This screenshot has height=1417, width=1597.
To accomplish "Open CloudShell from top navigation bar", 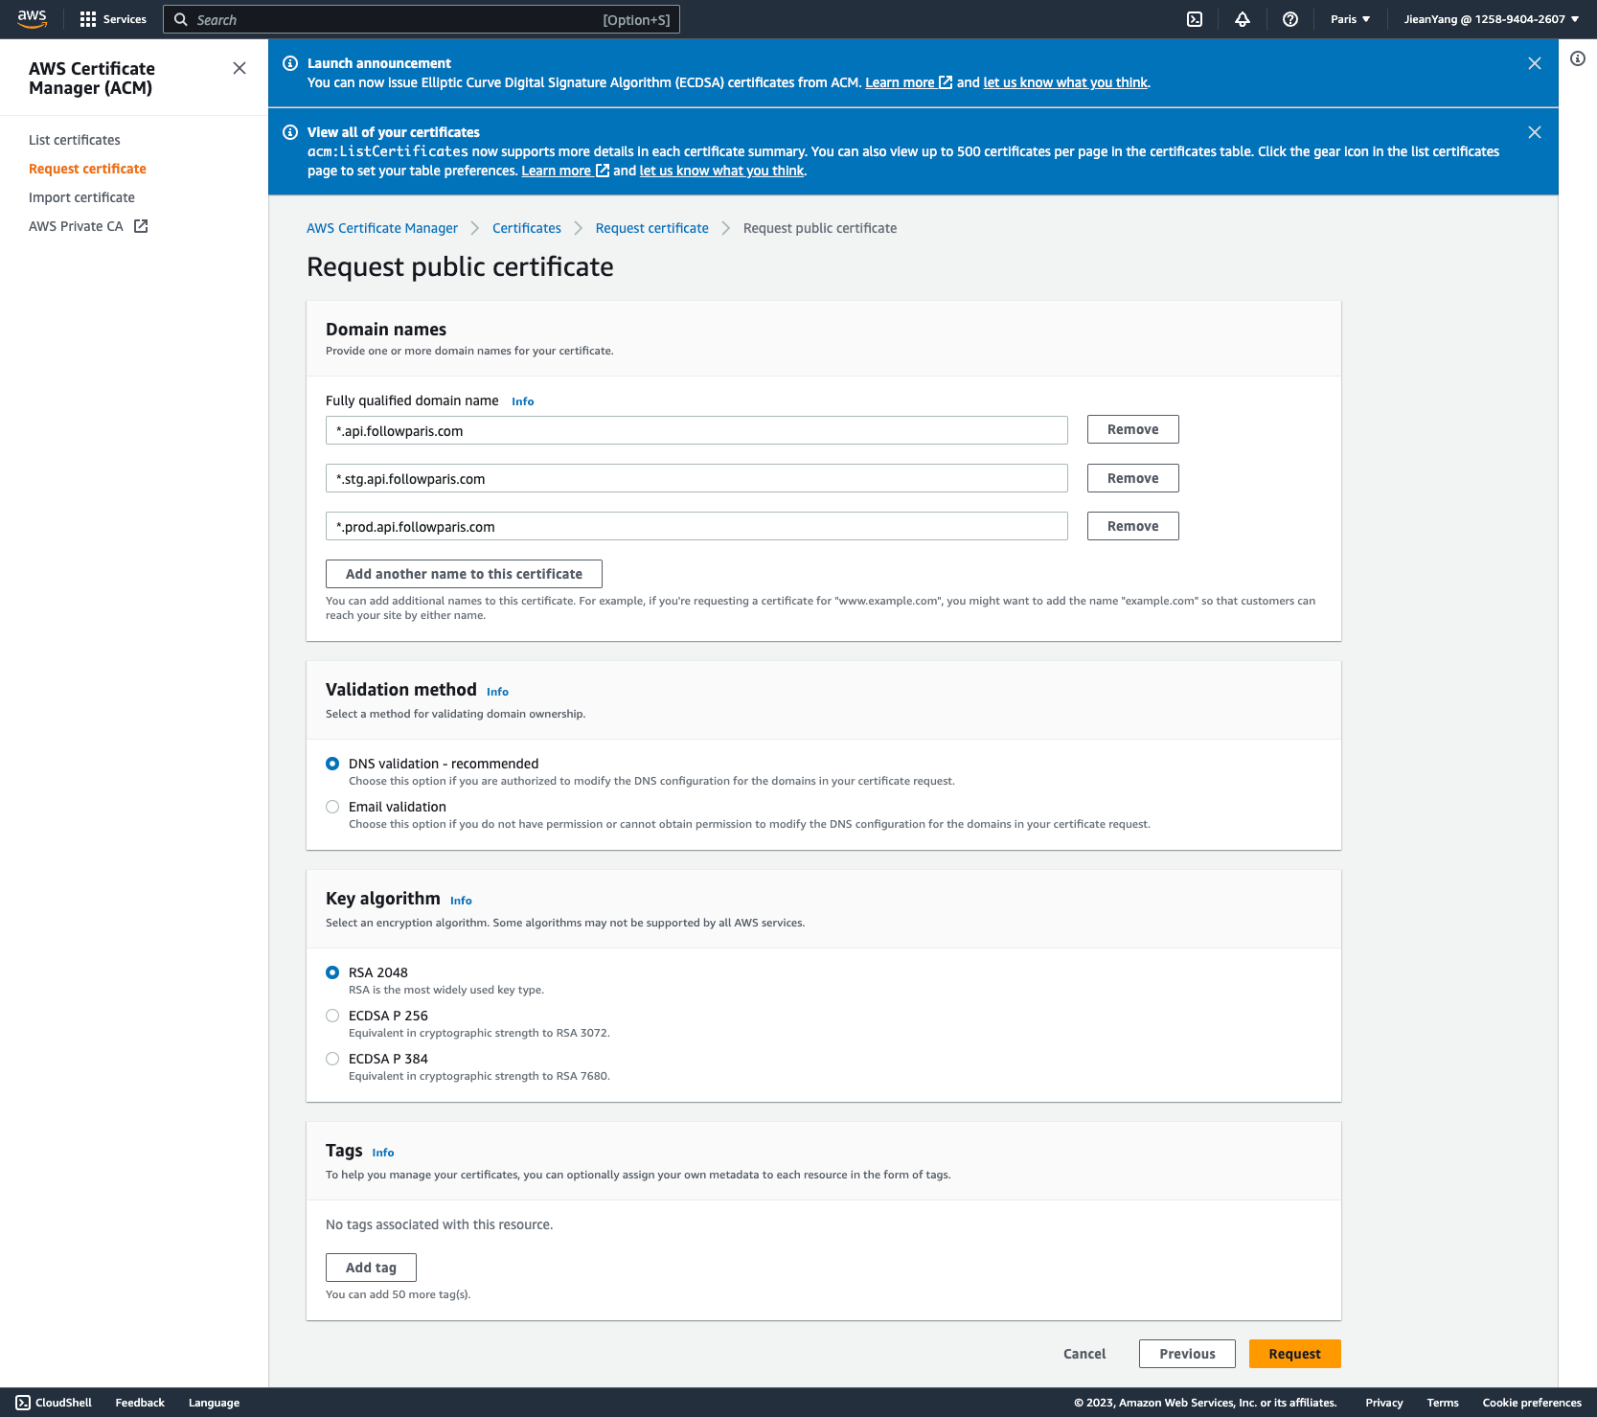I will click(x=1195, y=19).
